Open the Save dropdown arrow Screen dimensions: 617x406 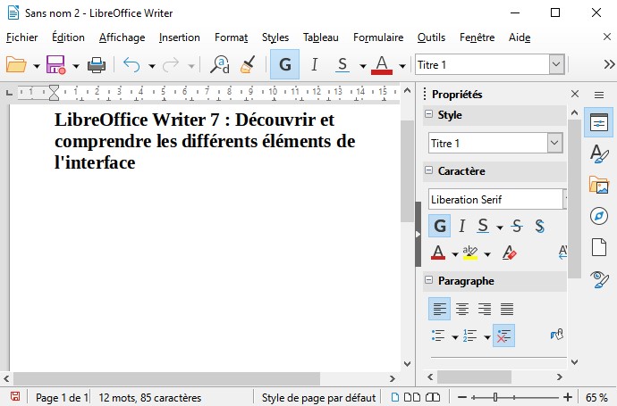point(75,66)
